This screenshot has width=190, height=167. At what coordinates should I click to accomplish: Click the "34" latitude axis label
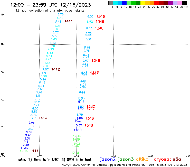2,100
